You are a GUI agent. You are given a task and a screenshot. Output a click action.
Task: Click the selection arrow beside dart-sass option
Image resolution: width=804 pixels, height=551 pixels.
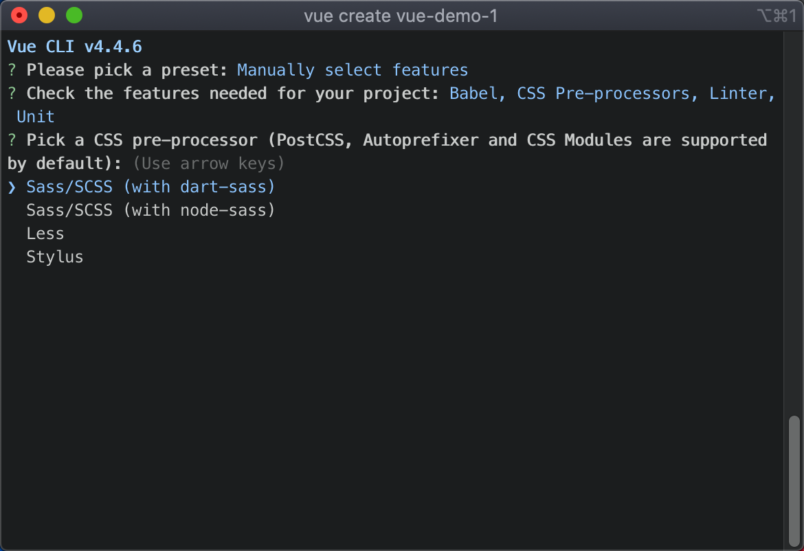12,187
